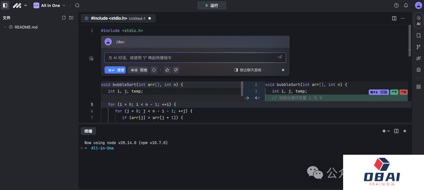Open the debug bug icon in sidebar
Screen dimensions: 424x190
pos(419,70)
